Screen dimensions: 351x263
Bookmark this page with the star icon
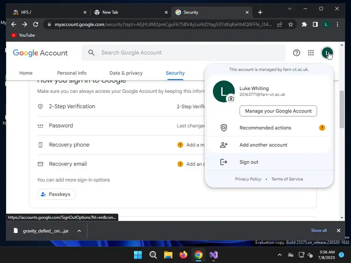291,24
